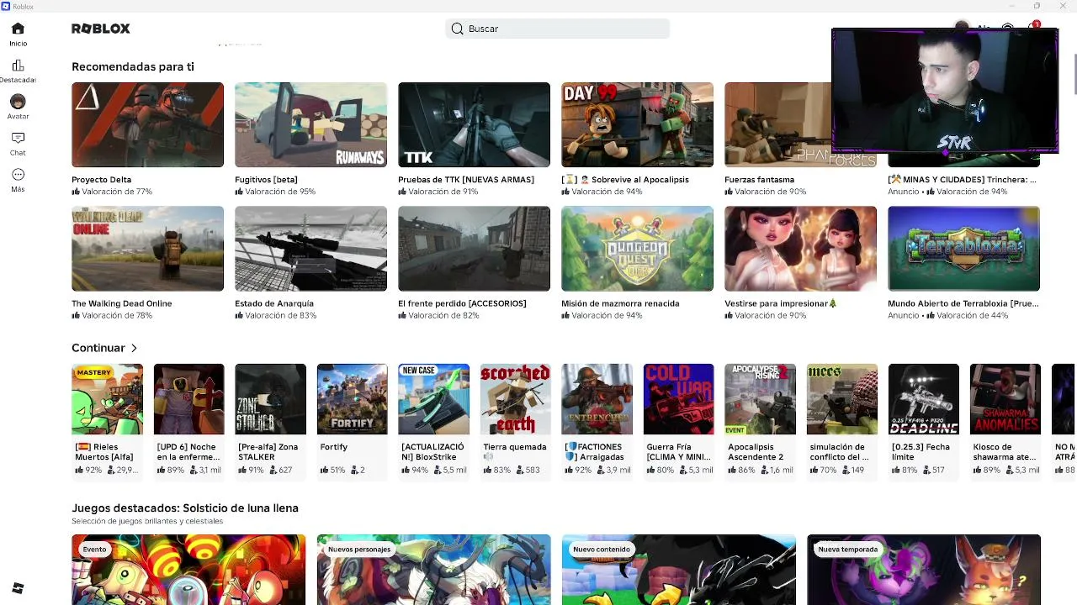Click 'Valoración de 95%' under Fugitivos

click(x=275, y=192)
